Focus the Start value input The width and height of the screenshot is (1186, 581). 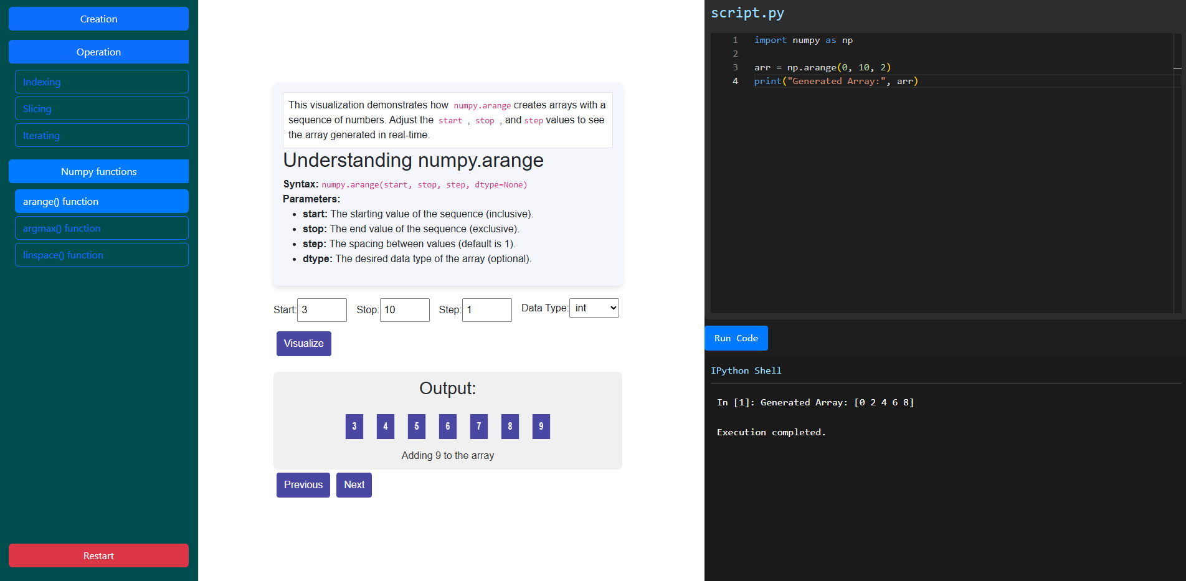tap(321, 309)
